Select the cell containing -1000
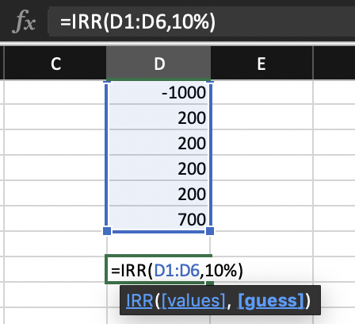This screenshot has height=324, width=355. click(x=158, y=92)
